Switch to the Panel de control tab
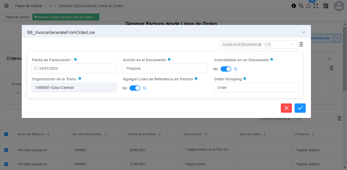Screen dimensions: 347x170 coord(17,17)
